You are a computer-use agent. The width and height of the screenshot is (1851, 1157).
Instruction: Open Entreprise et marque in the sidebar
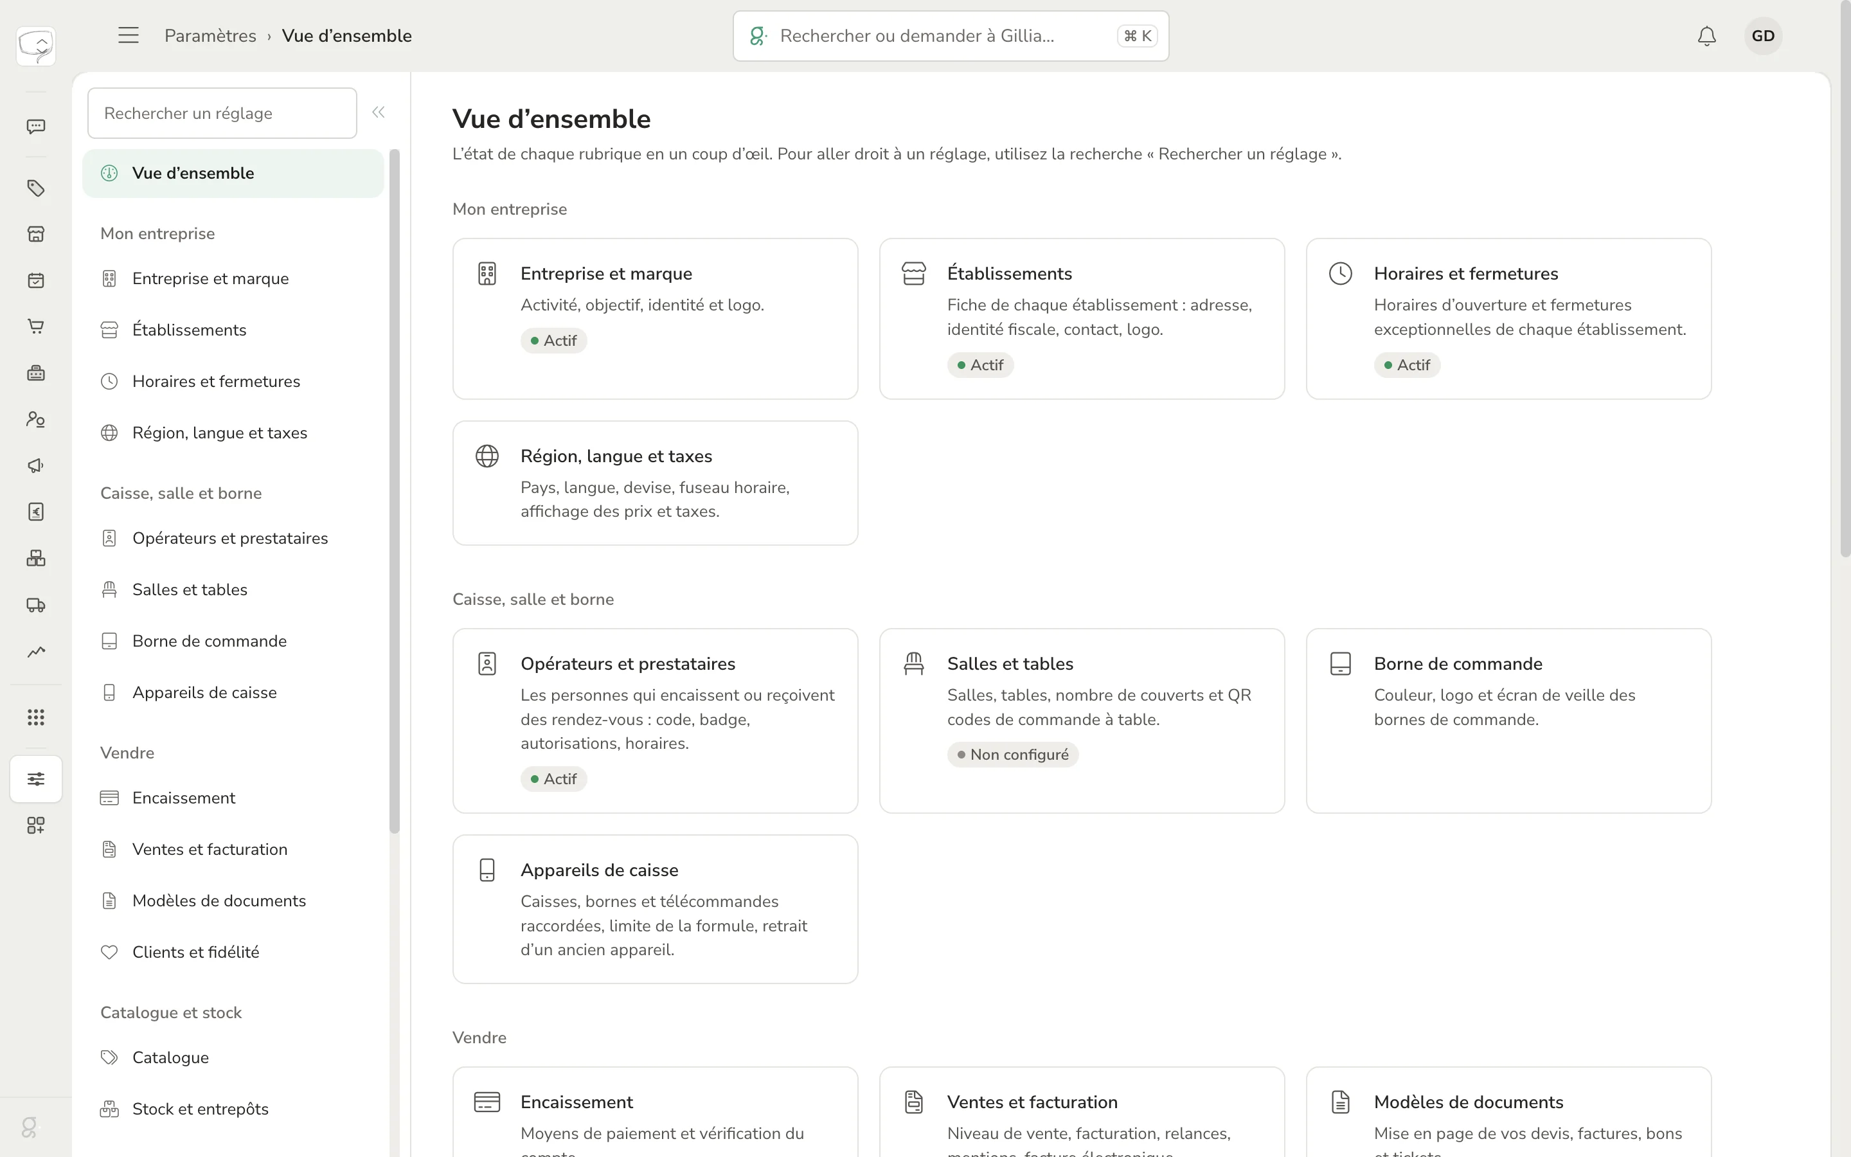pos(233,278)
